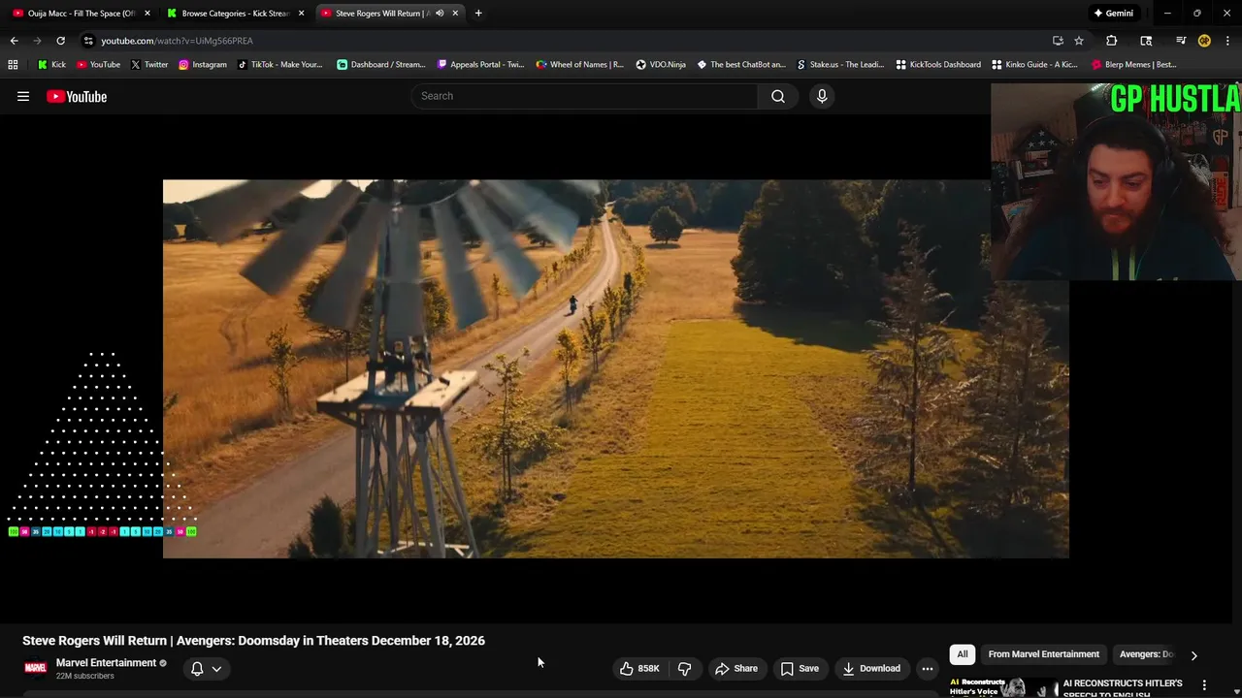
Task: Open the Instagram bookmark
Action: coord(203,65)
